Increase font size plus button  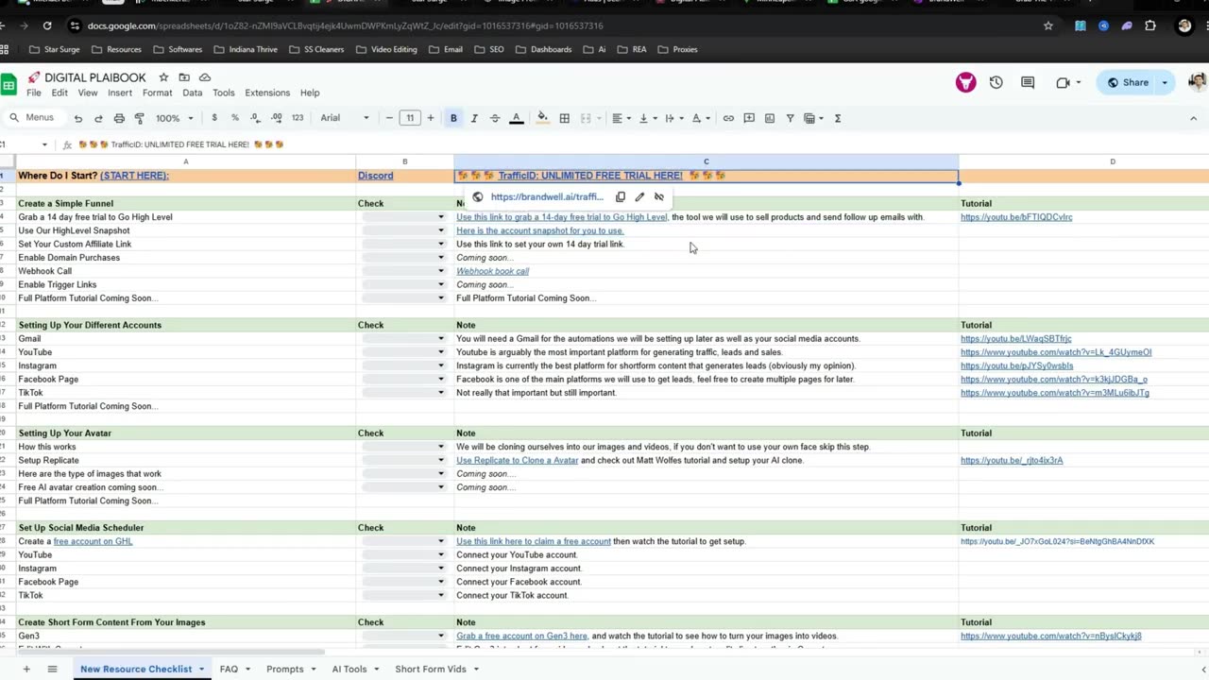tap(431, 118)
